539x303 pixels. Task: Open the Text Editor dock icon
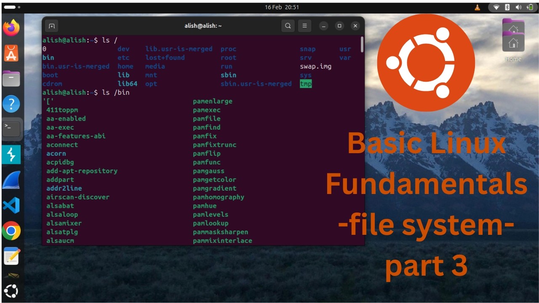tap(11, 256)
